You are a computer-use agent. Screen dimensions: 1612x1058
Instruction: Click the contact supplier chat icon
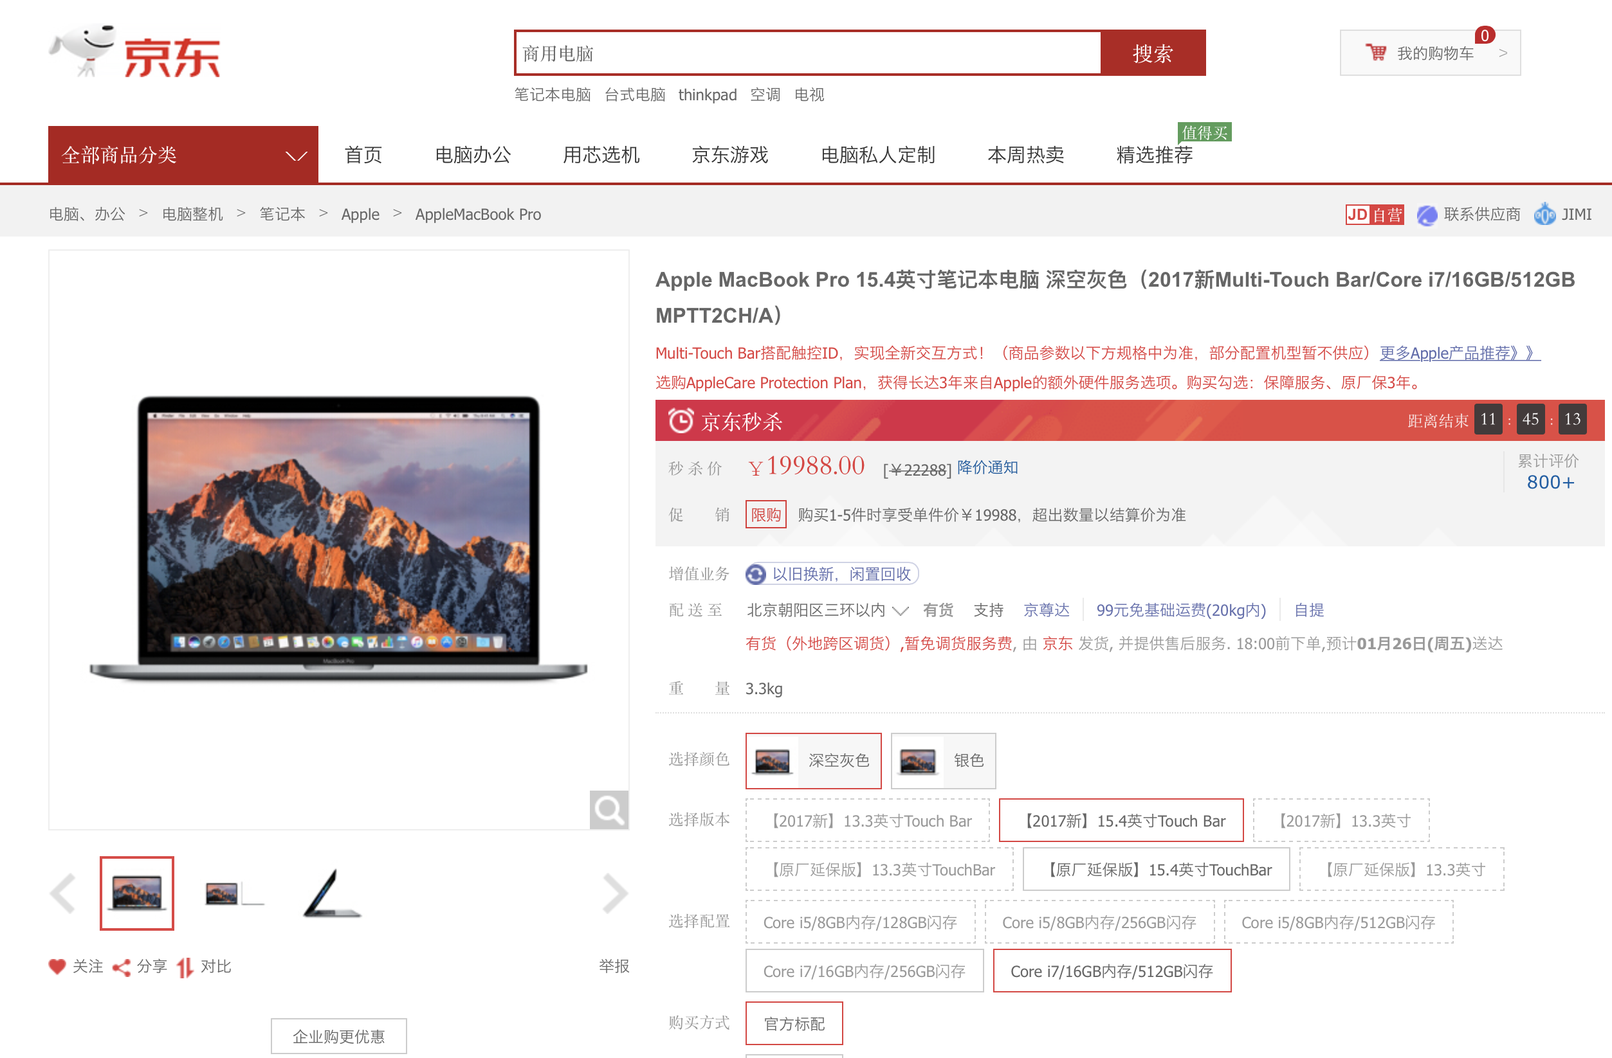1427,215
